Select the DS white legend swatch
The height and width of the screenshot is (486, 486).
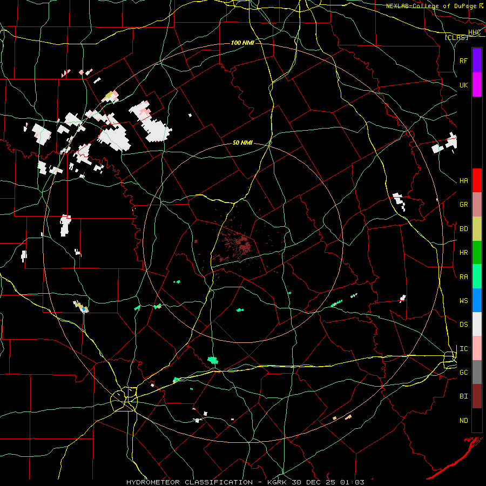coord(477,324)
